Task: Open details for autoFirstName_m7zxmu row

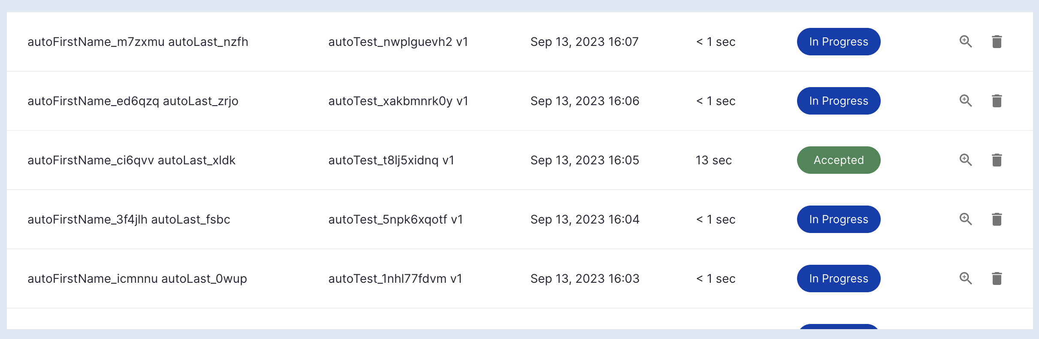Action: pos(966,42)
